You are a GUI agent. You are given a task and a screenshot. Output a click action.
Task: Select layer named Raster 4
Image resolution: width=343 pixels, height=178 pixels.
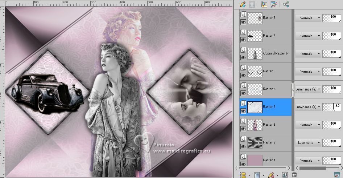(269, 89)
